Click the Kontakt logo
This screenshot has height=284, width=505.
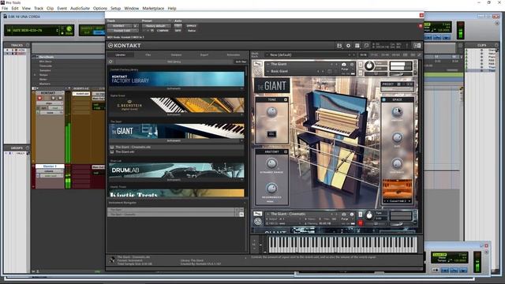pos(125,46)
